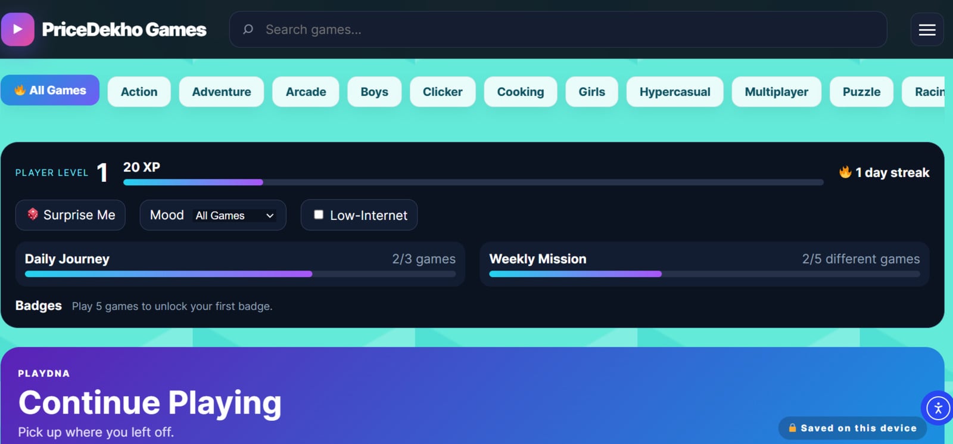
Task: Click the Surprise Me button
Action: (70, 215)
